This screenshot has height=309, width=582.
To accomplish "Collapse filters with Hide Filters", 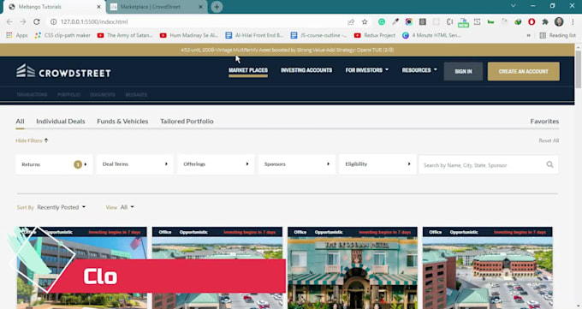I will 32,140.
